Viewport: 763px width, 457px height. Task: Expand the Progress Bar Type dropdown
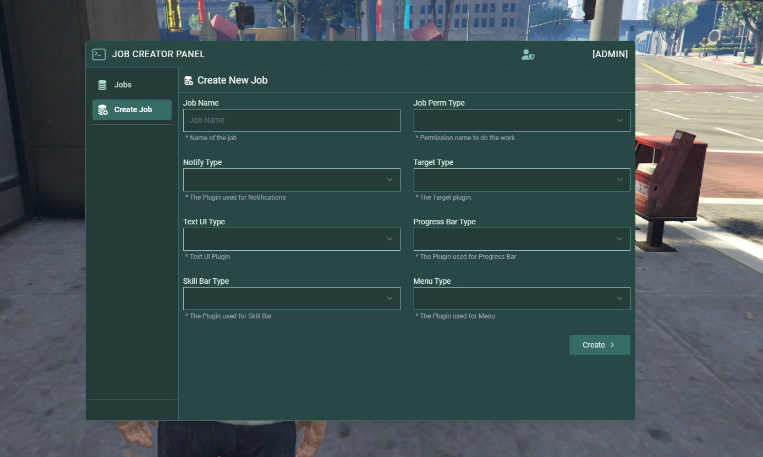coord(521,239)
